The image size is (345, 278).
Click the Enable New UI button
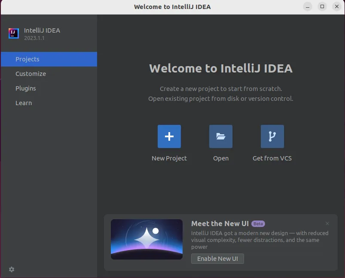click(217, 259)
